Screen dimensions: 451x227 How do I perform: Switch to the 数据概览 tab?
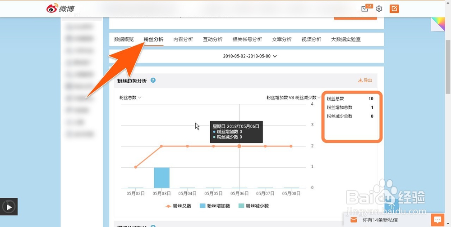tap(124, 40)
